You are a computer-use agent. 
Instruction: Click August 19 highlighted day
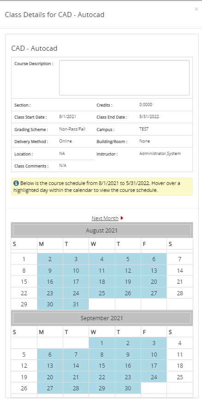(128, 281)
